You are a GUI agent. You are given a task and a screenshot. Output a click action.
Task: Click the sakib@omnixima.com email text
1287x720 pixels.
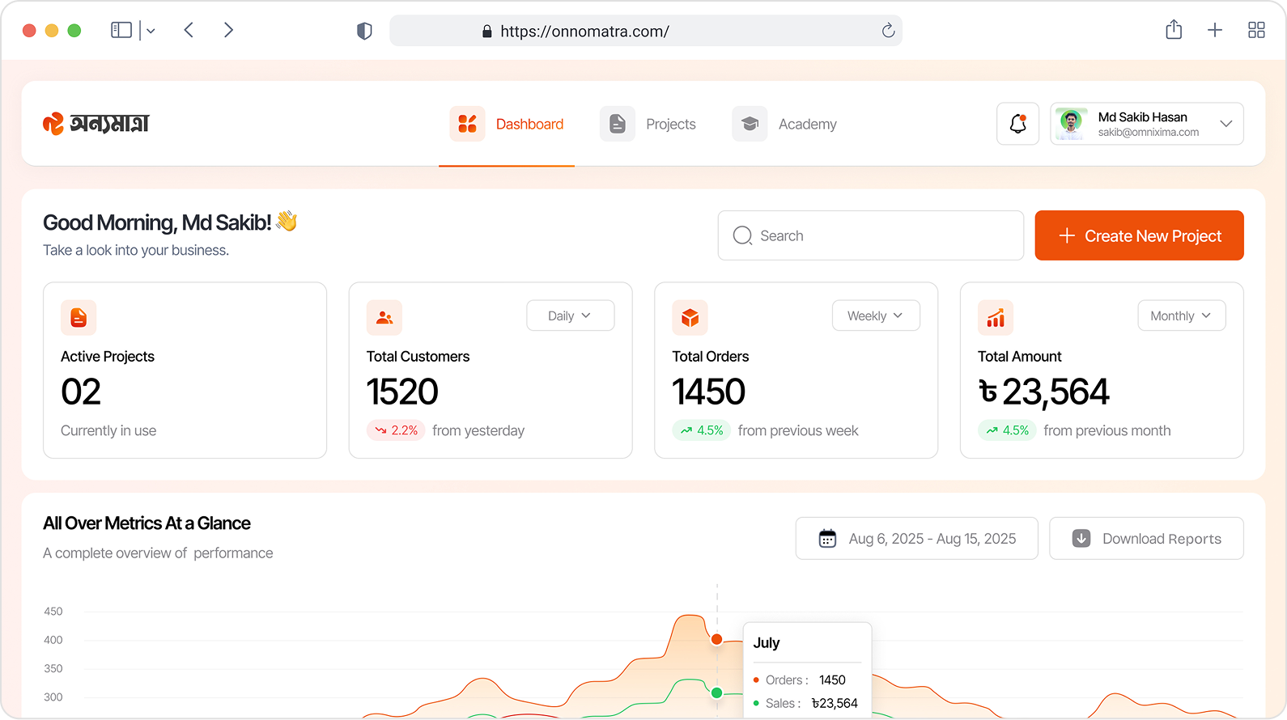click(1149, 133)
